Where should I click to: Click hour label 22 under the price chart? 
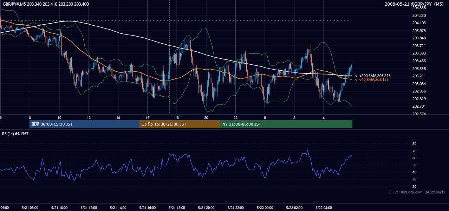point(235,118)
